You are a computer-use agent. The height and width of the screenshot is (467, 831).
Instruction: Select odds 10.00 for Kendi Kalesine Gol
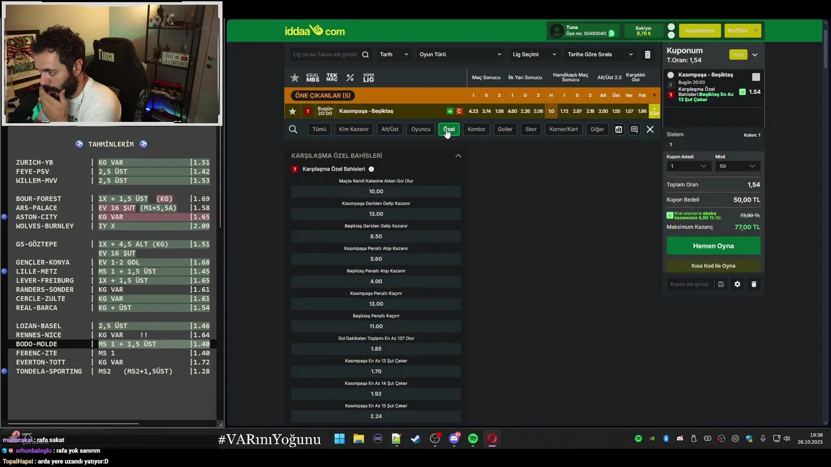click(376, 191)
